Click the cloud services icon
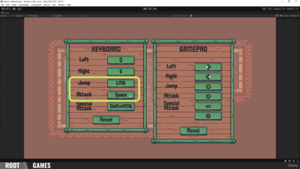 14,9
